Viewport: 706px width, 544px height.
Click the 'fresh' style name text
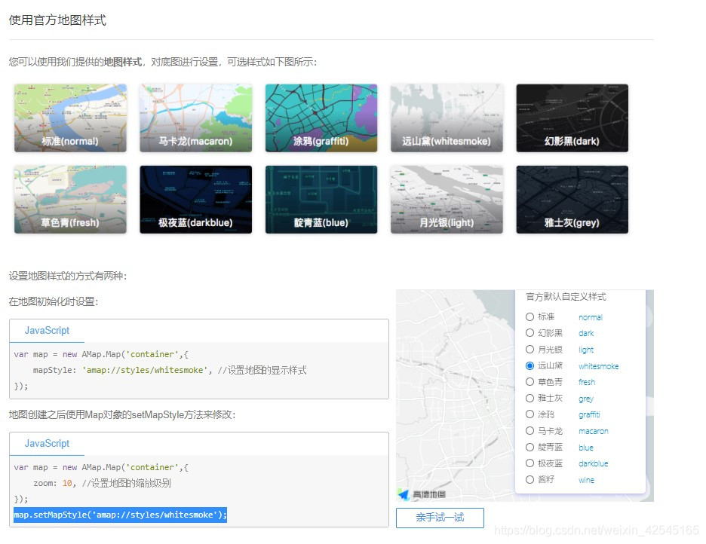[587, 382]
